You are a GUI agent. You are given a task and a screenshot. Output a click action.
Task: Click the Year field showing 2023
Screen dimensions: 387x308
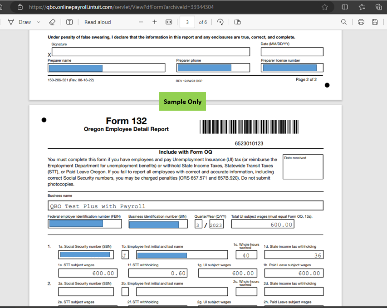[216, 225]
